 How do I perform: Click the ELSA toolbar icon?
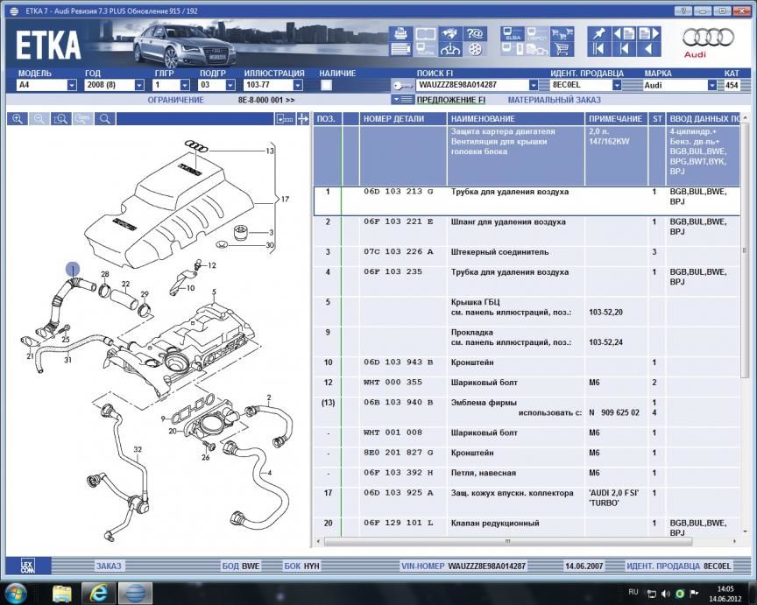tap(513, 34)
